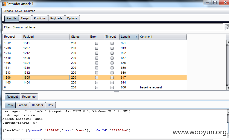The width and height of the screenshot is (229, 140).
Task: Toggle Timeout checkbox for request 1213
Action: point(112,53)
